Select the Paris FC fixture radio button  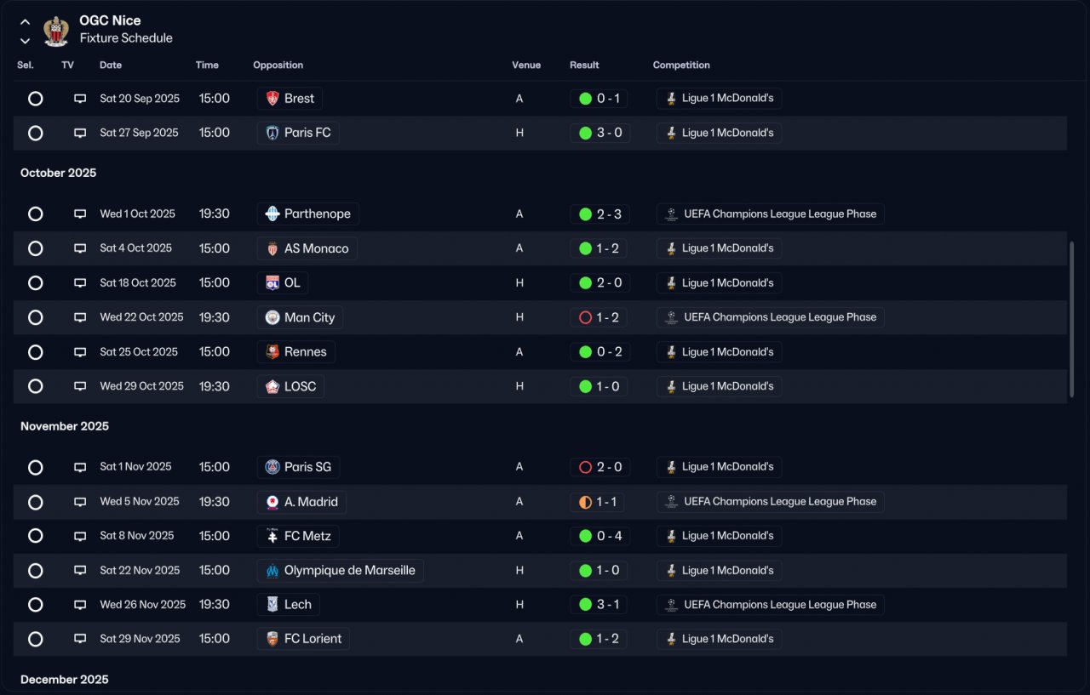35,133
